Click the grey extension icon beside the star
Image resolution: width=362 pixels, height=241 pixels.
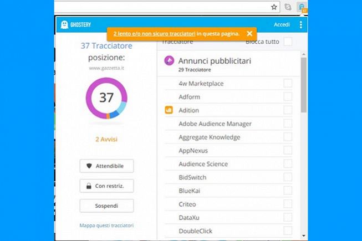tap(288, 7)
